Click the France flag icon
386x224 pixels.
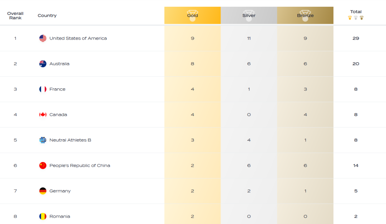(43, 89)
